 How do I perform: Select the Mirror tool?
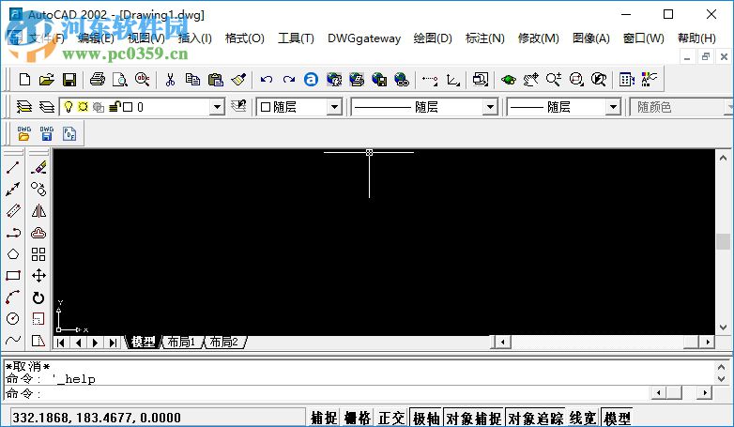tap(38, 211)
